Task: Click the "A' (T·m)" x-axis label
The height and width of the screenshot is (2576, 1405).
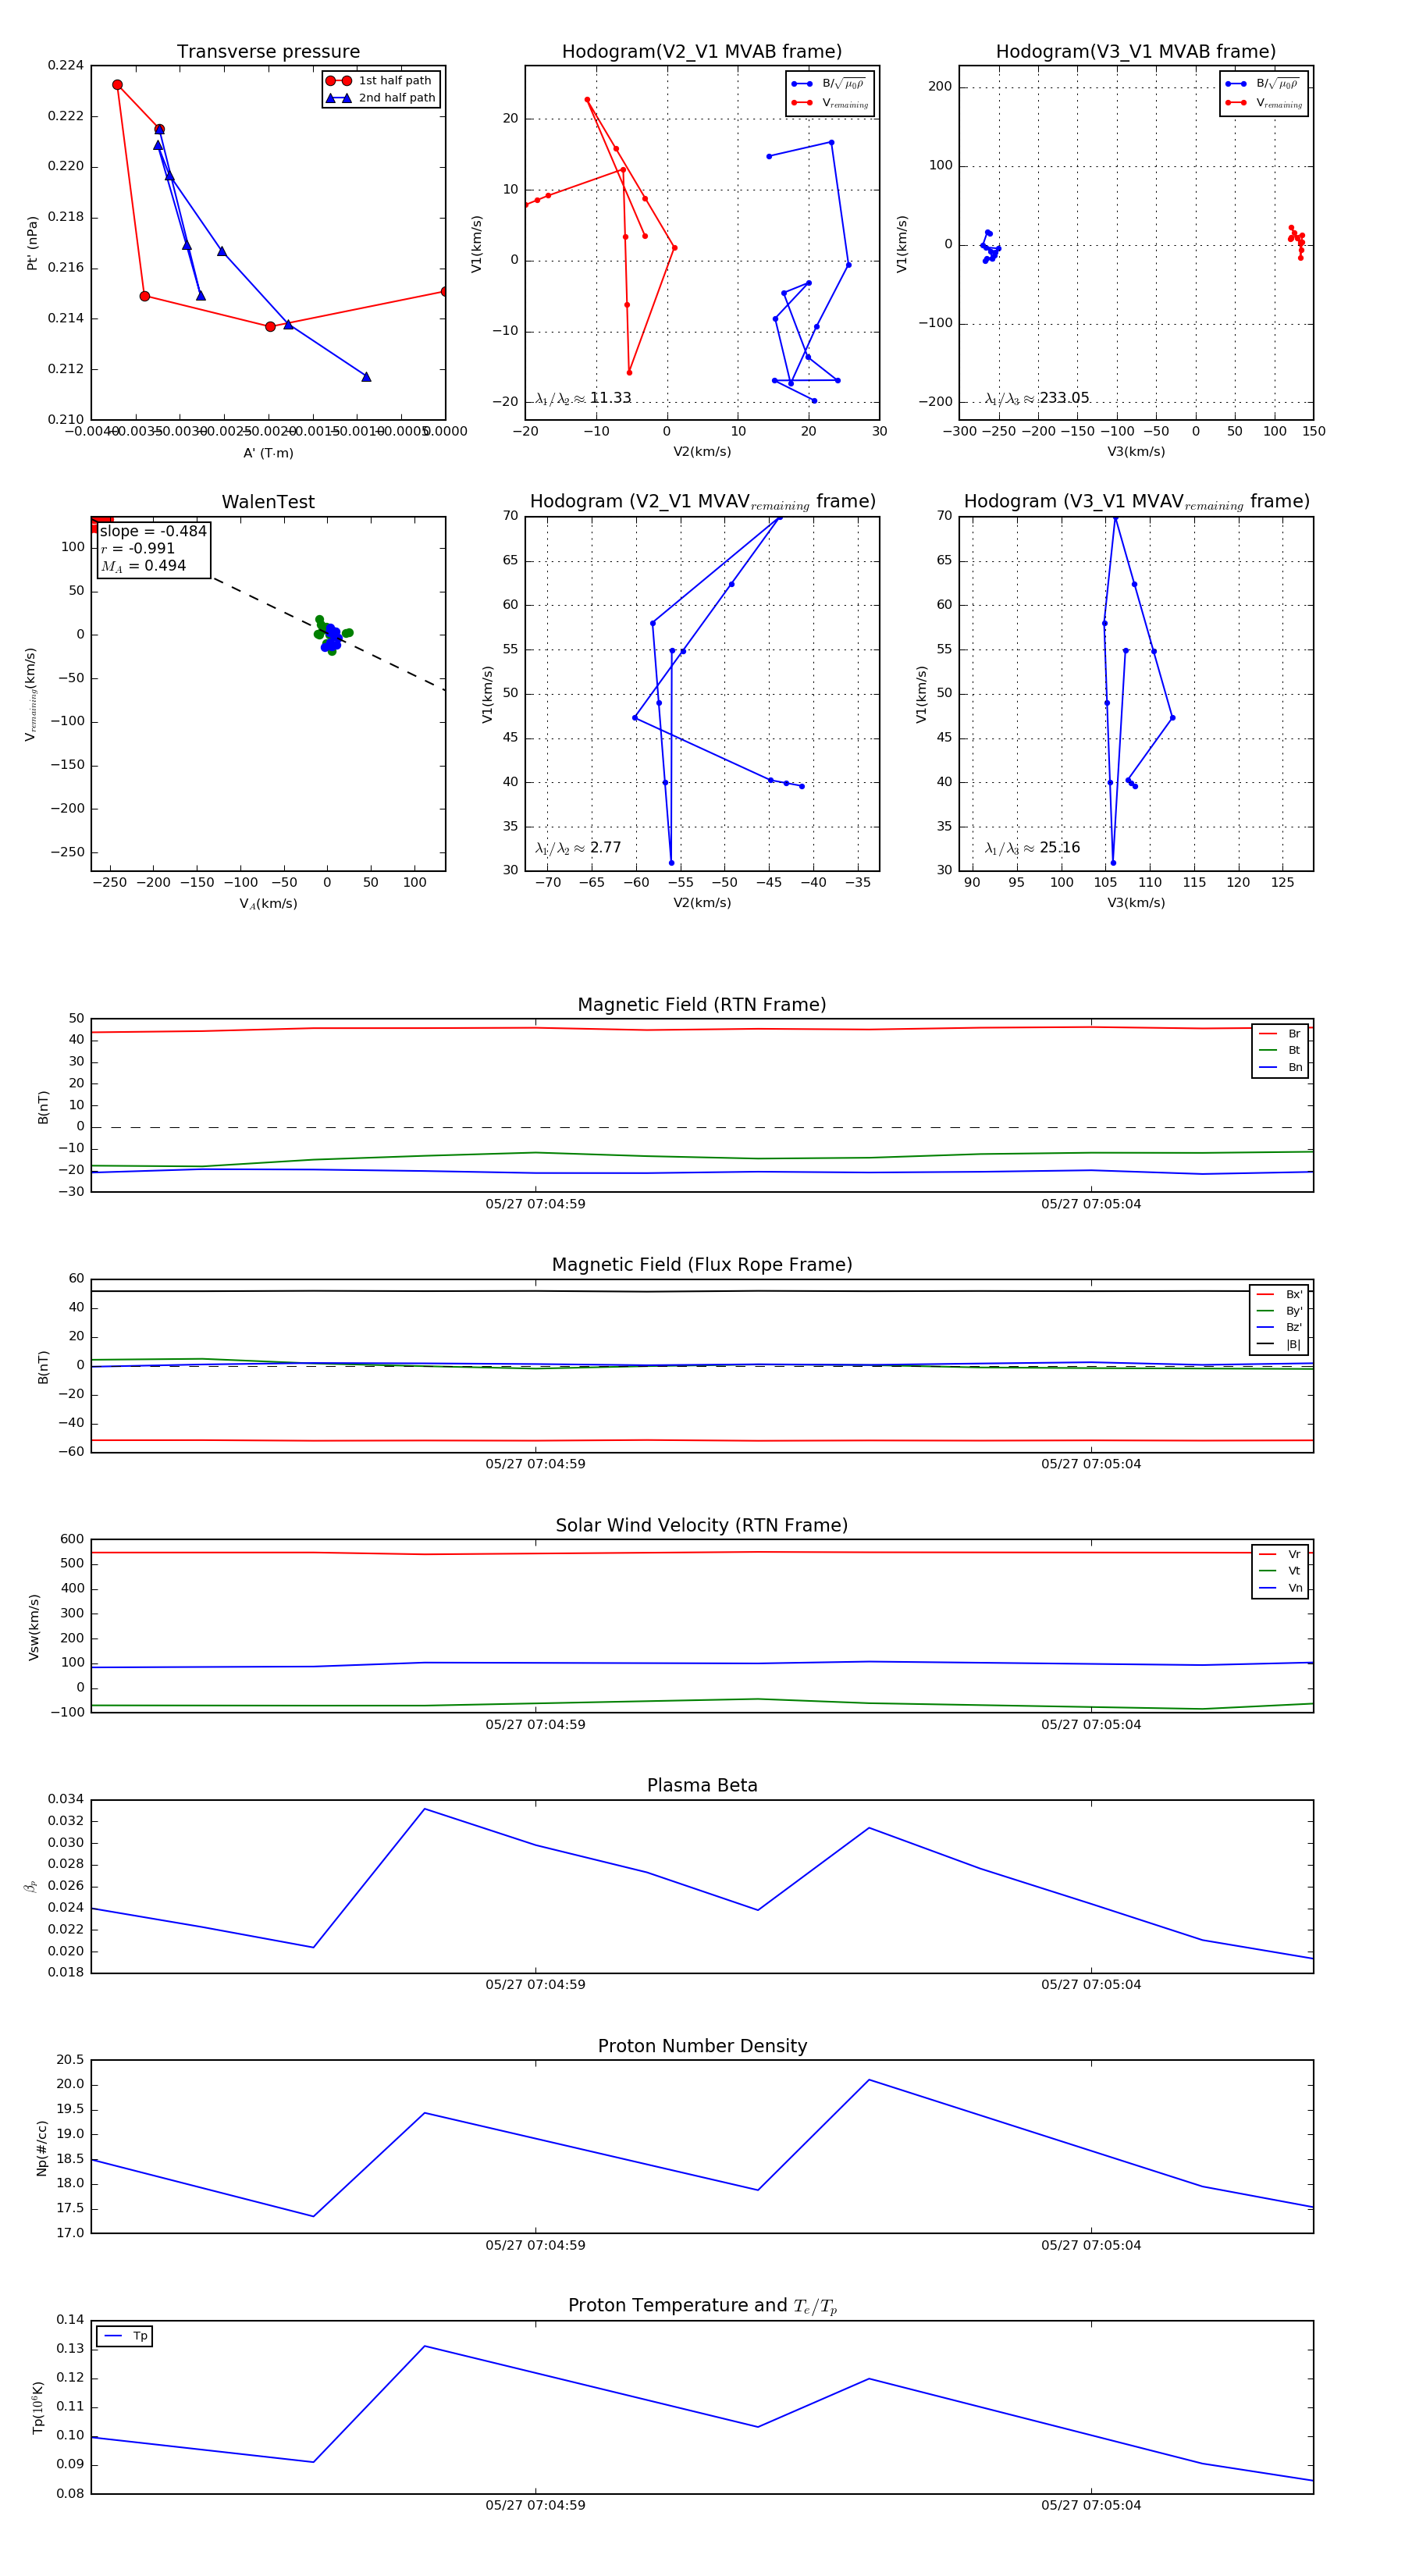Action: tap(268, 453)
